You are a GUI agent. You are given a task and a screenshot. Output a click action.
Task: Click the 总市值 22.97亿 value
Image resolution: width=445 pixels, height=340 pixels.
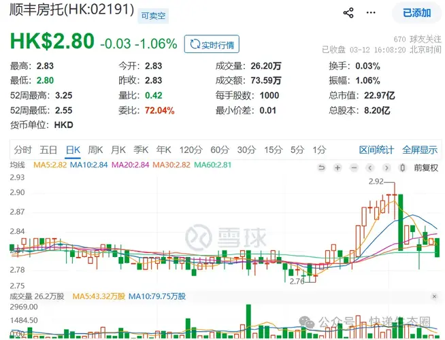coord(380,95)
